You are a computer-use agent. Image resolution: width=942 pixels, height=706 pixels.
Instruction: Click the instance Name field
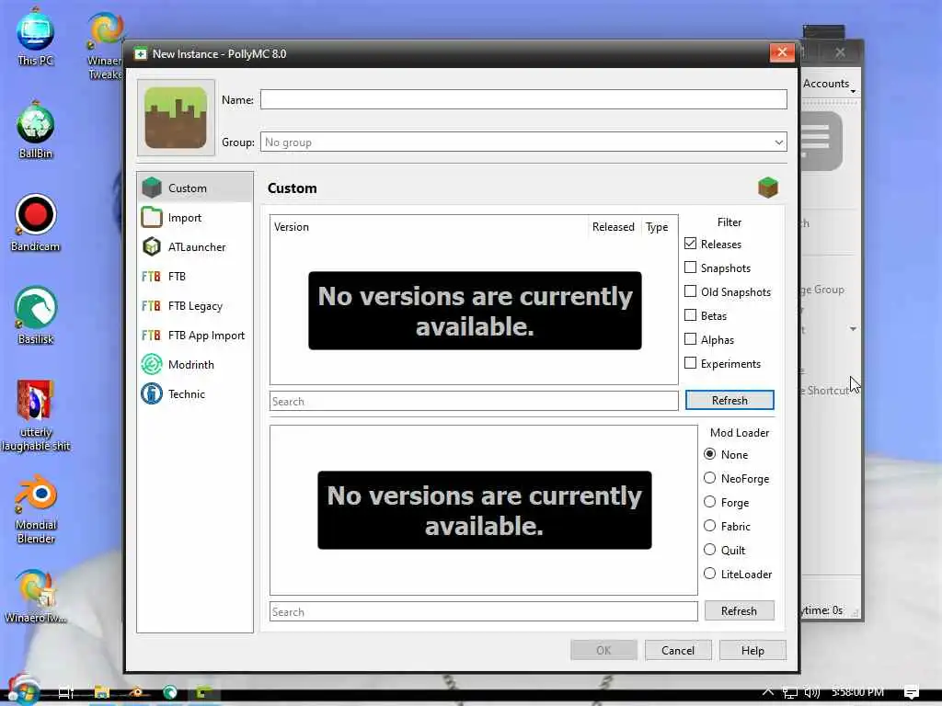tap(523, 99)
